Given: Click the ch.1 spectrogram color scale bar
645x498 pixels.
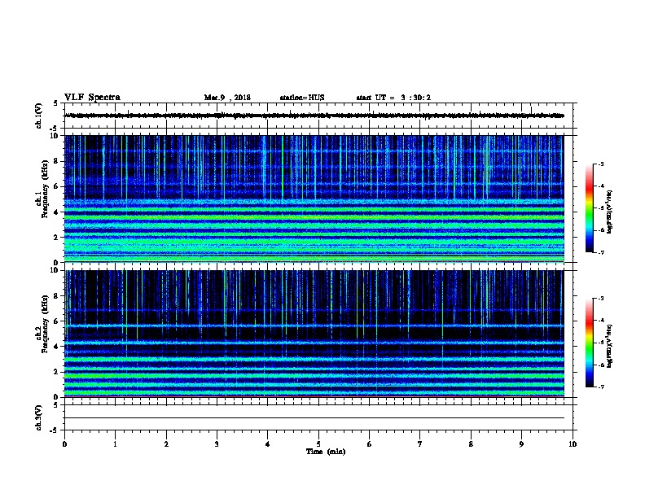Looking at the screenshot, I should (589, 208).
